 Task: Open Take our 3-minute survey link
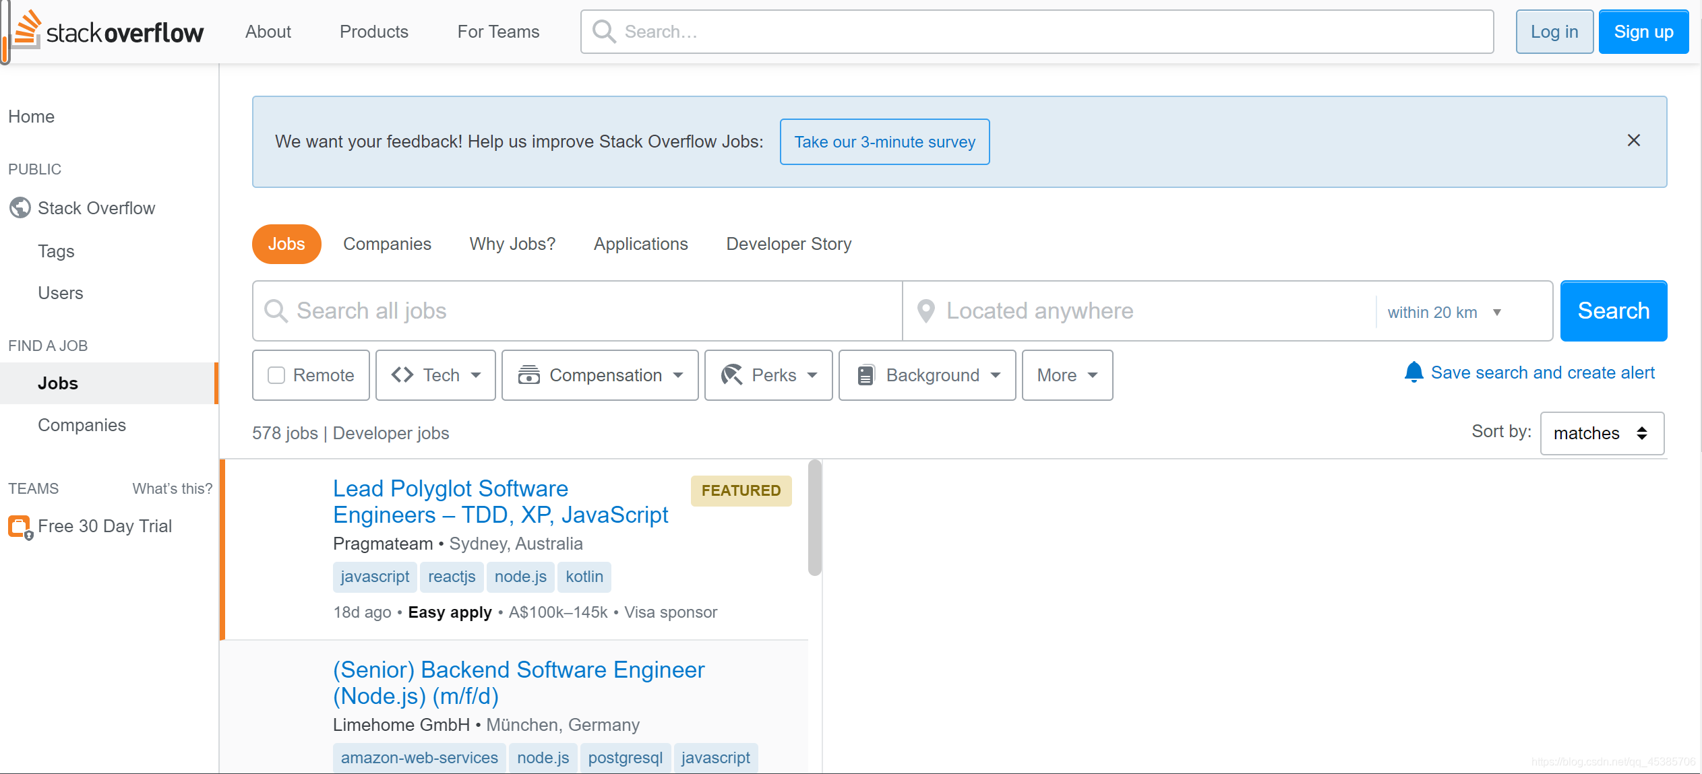884,142
